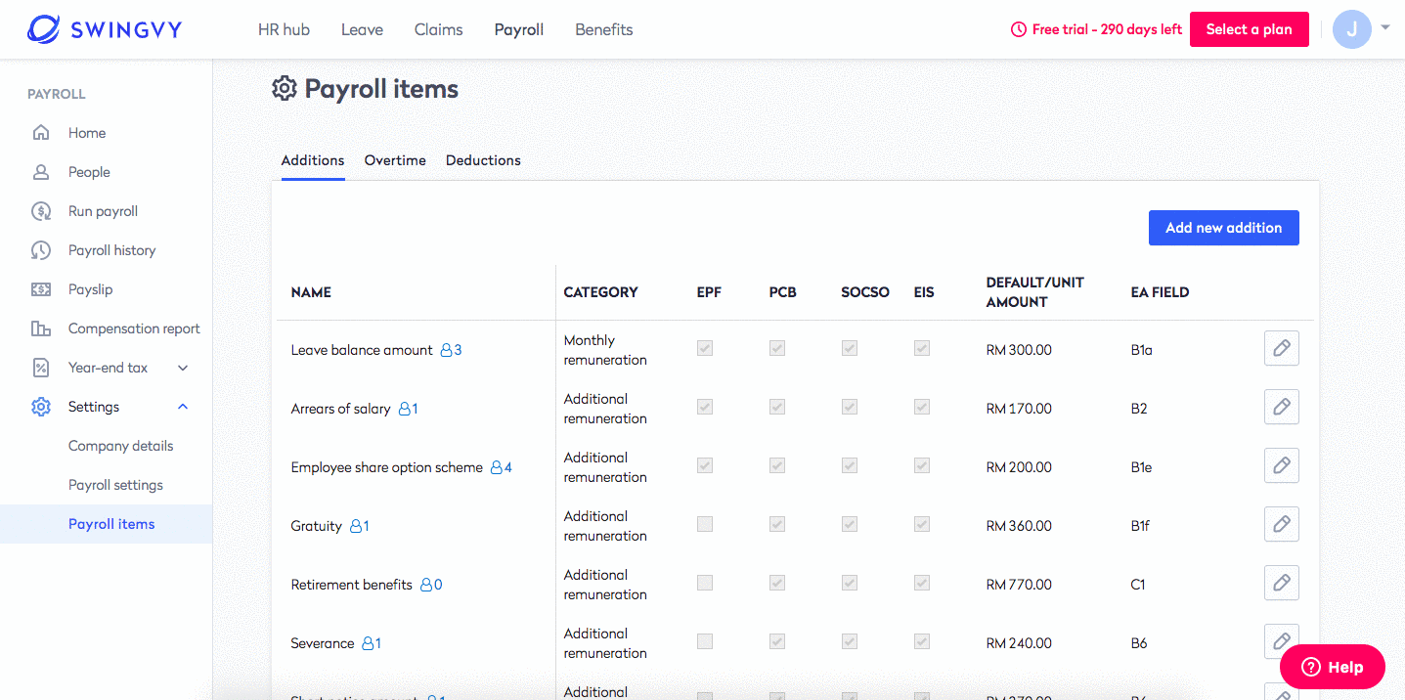
Task: Click the RM 300.00 default amount
Action: point(1019,350)
